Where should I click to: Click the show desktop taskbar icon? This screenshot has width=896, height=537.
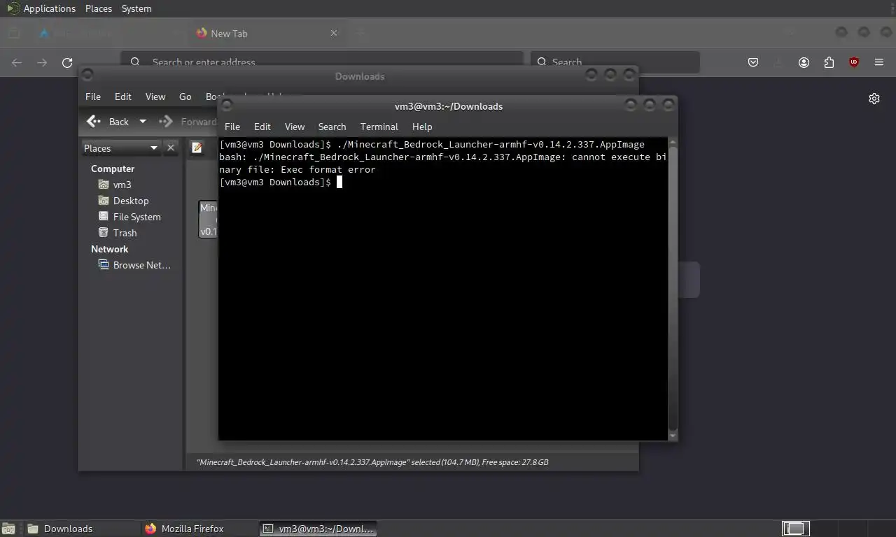point(8,529)
